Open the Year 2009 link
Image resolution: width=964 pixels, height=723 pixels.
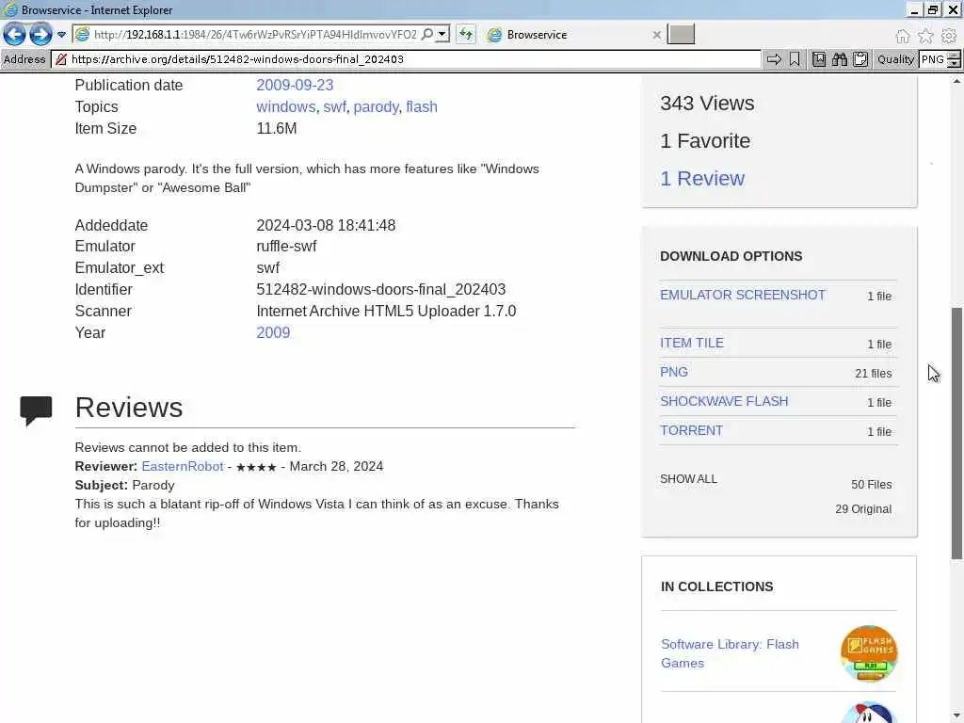click(273, 332)
